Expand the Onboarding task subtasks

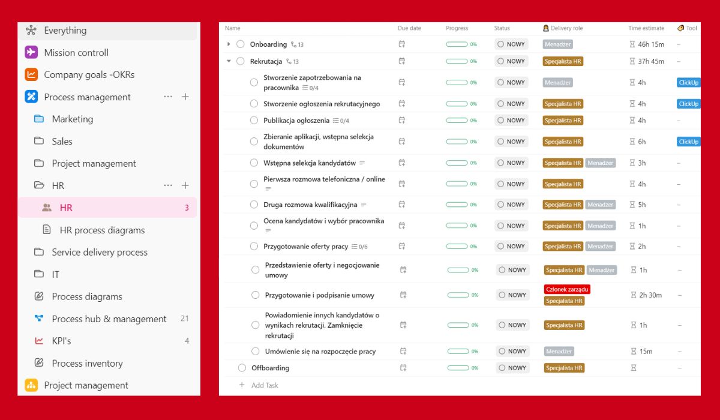tap(229, 44)
